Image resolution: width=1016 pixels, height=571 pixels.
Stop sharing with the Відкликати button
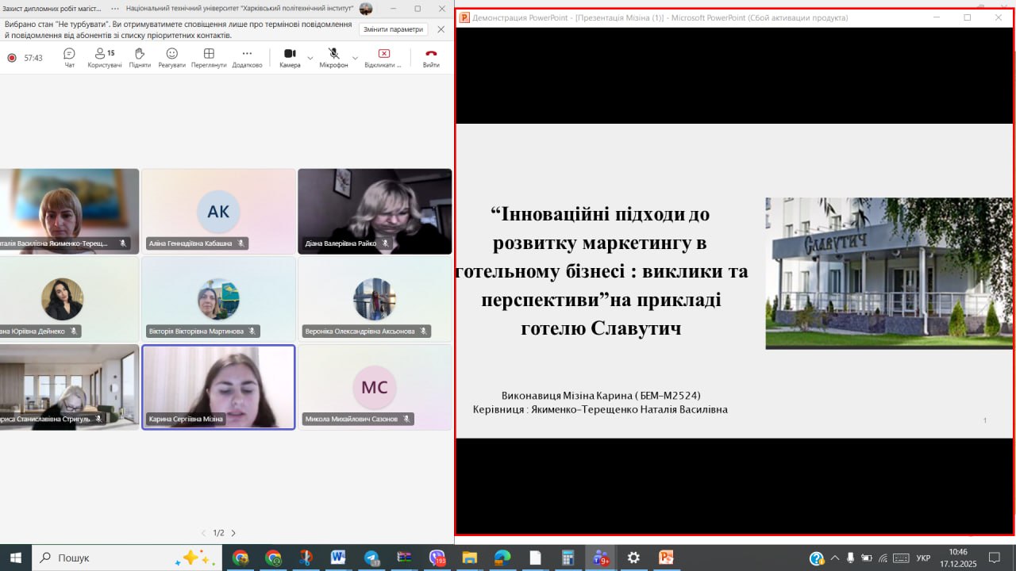[383, 57]
